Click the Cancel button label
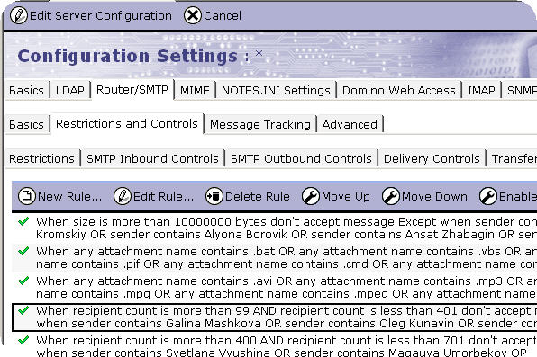 coord(223,15)
